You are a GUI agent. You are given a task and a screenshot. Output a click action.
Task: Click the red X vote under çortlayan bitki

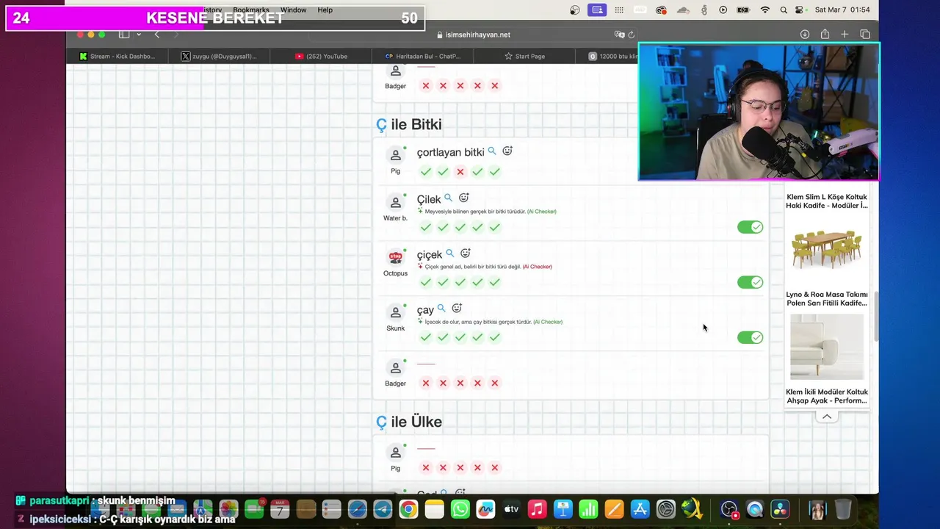tap(460, 172)
